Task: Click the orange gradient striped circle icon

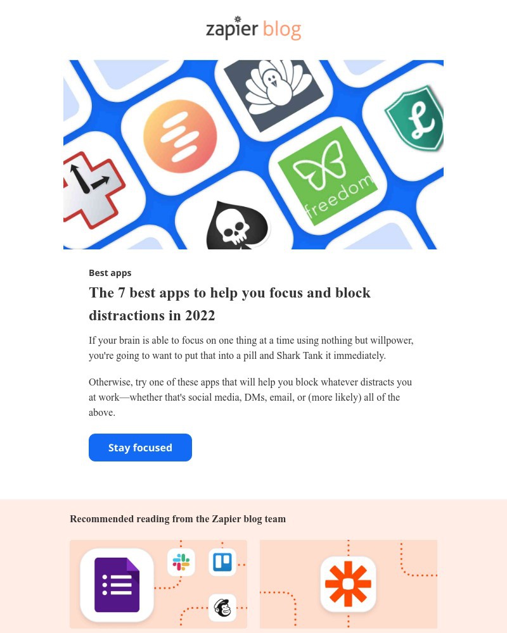Action: (180, 137)
